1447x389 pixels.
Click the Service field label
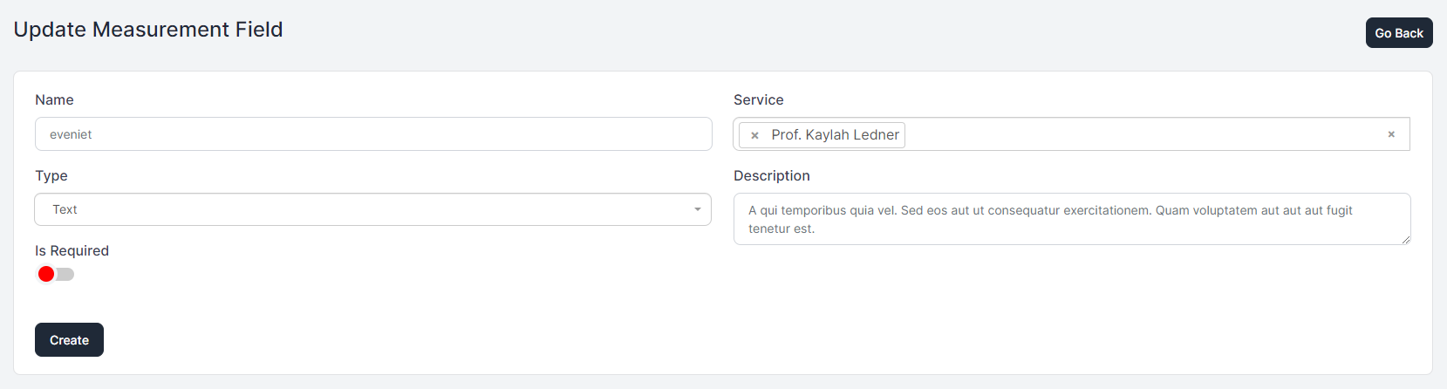[758, 99]
